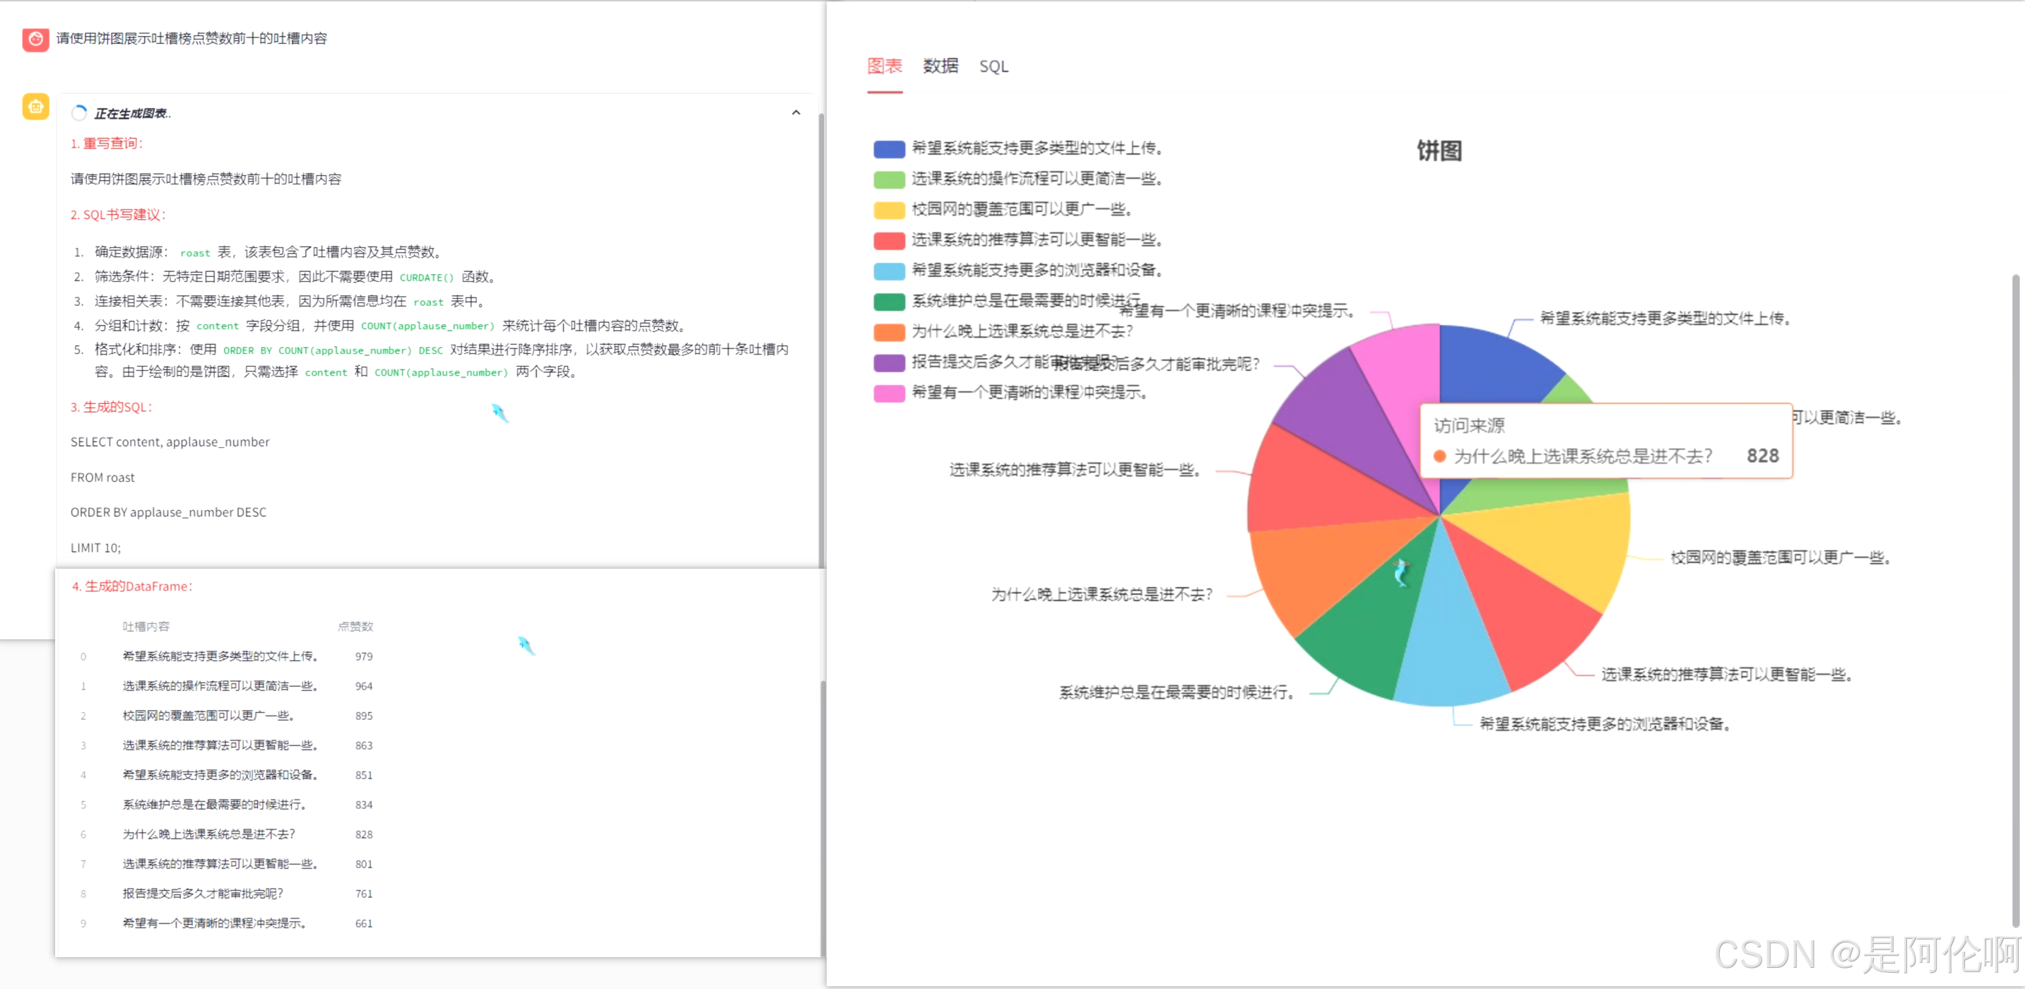2025x989 pixels.
Task: Click the loading spinner beside 正在生成图表
Action: click(x=78, y=113)
